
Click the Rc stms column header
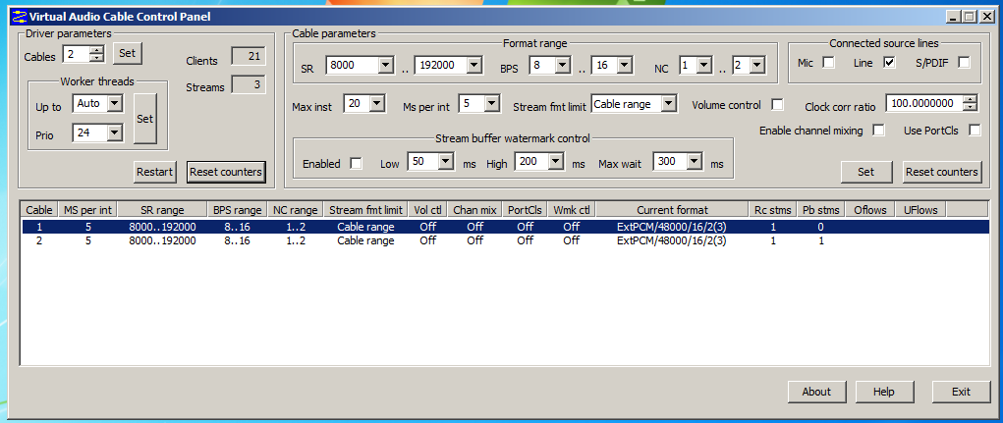773,210
